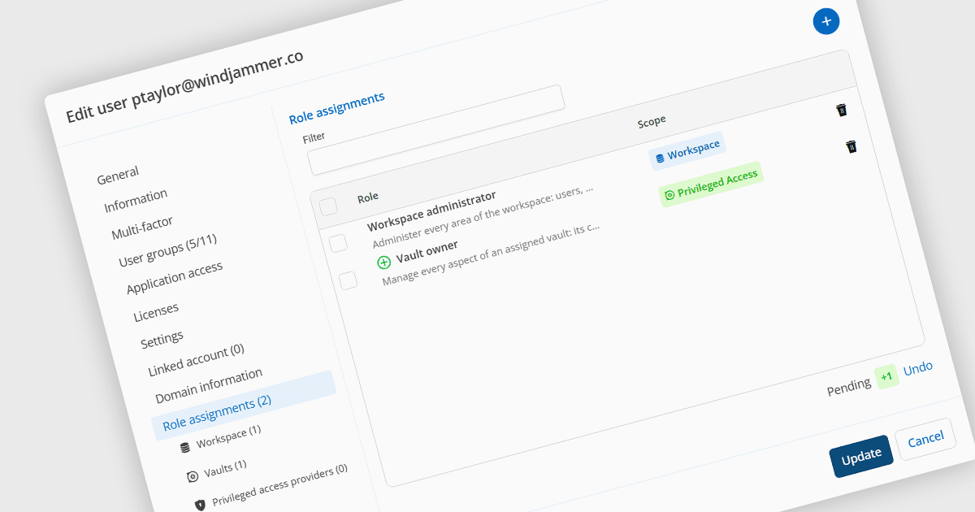Open User groups (5/11) section
Image resolution: width=975 pixels, height=512 pixels.
167,250
